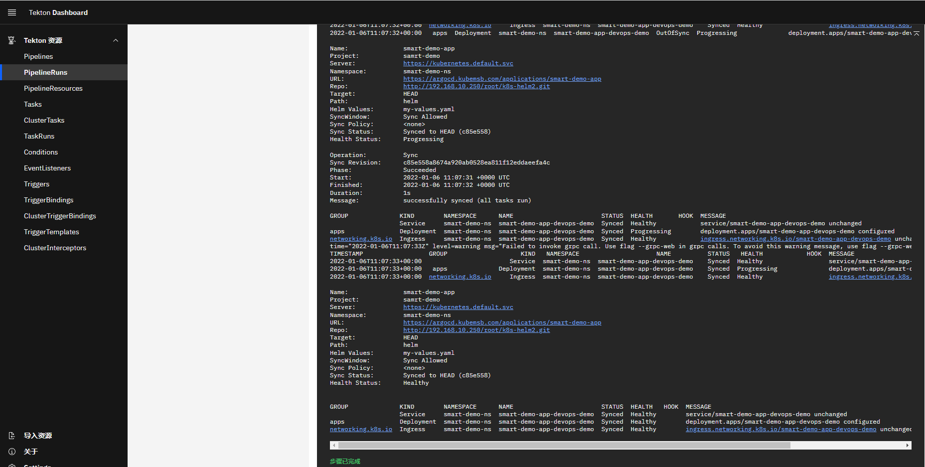
Task: Open the Pipelines page
Action: [x=64, y=56]
